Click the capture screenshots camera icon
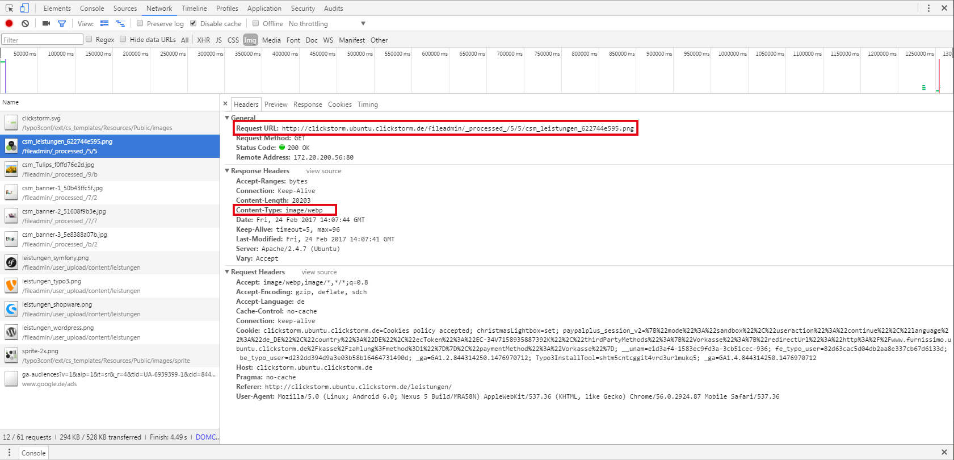The width and height of the screenshot is (954, 460). click(46, 23)
